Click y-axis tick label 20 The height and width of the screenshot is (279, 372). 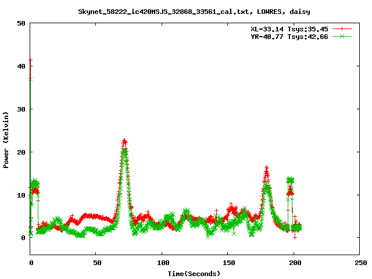(x=21, y=152)
